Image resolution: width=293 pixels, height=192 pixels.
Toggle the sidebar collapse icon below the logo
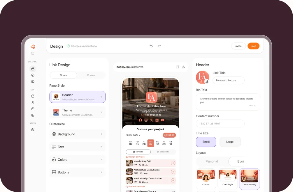click(33, 54)
